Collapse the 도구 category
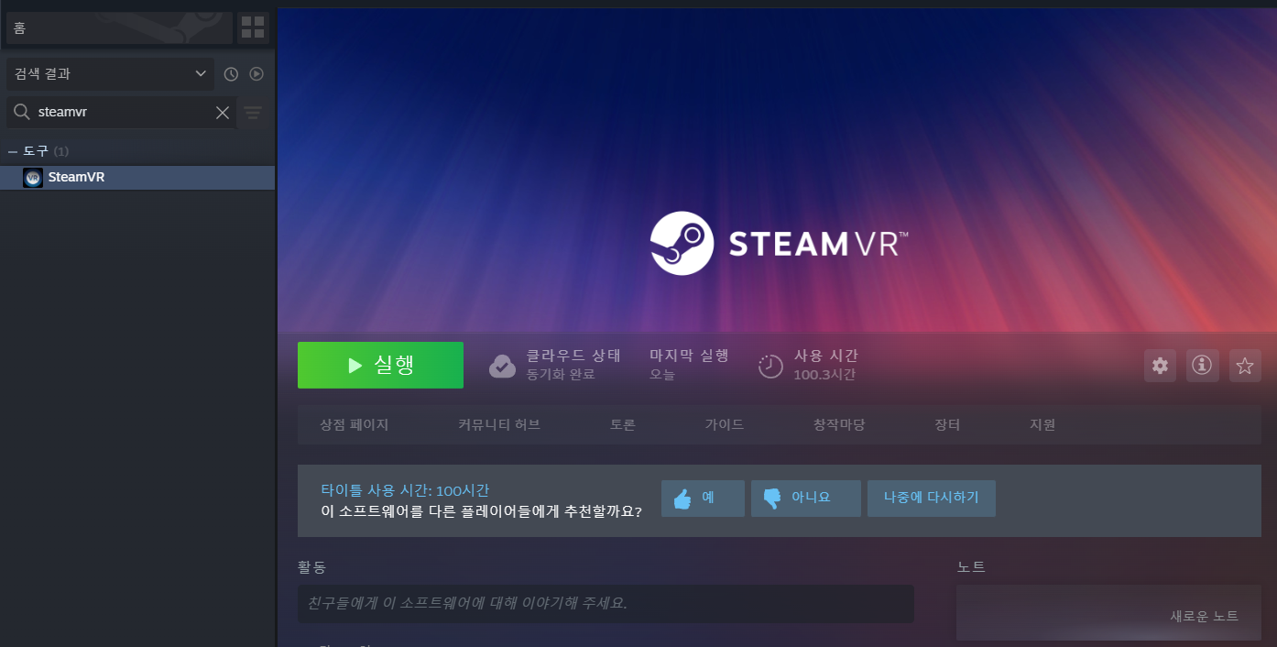1277x647 pixels. [x=13, y=151]
